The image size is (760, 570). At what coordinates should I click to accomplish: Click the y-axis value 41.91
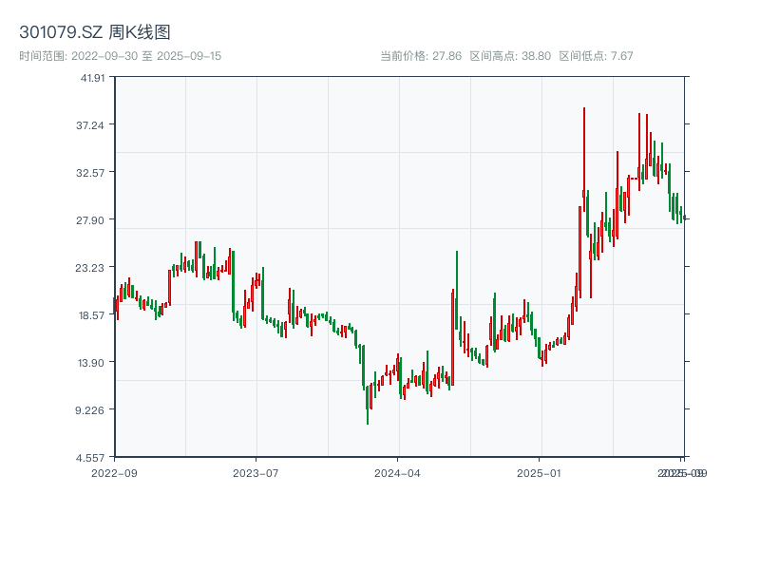[x=92, y=78]
